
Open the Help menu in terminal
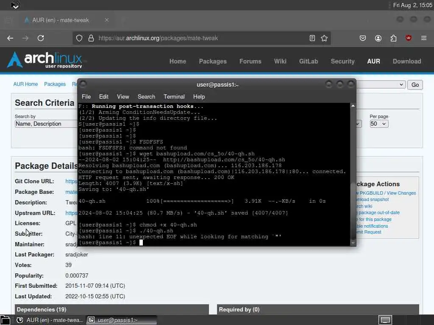199,97
